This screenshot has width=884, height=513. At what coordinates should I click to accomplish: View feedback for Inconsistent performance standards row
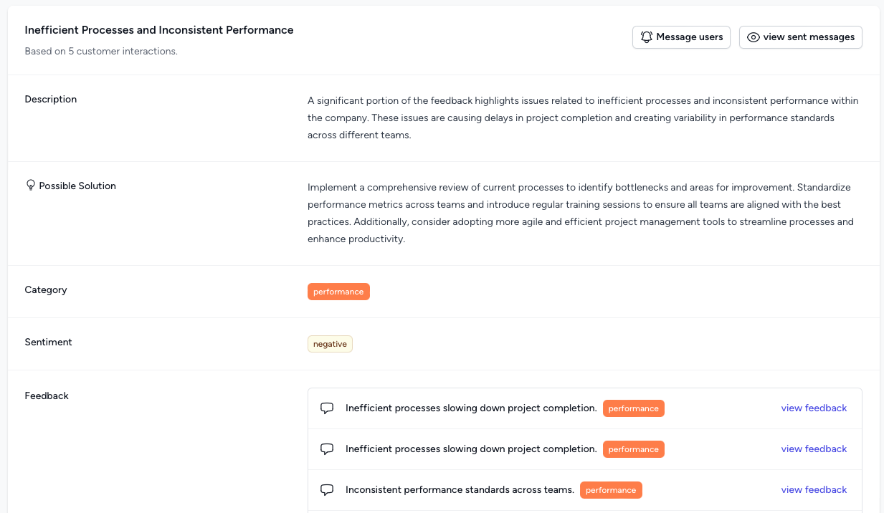(x=814, y=490)
